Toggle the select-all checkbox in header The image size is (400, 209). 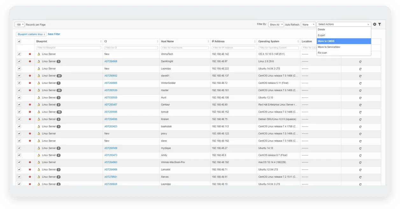click(19, 41)
